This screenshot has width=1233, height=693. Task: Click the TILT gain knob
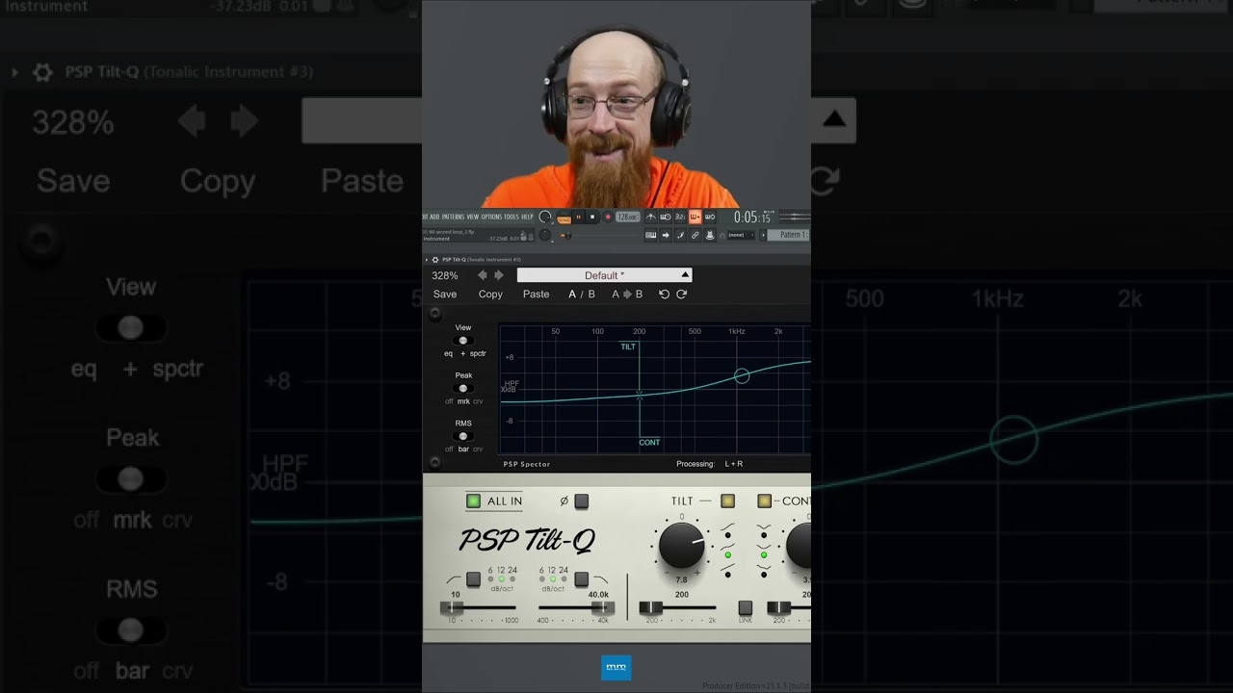[682, 546]
